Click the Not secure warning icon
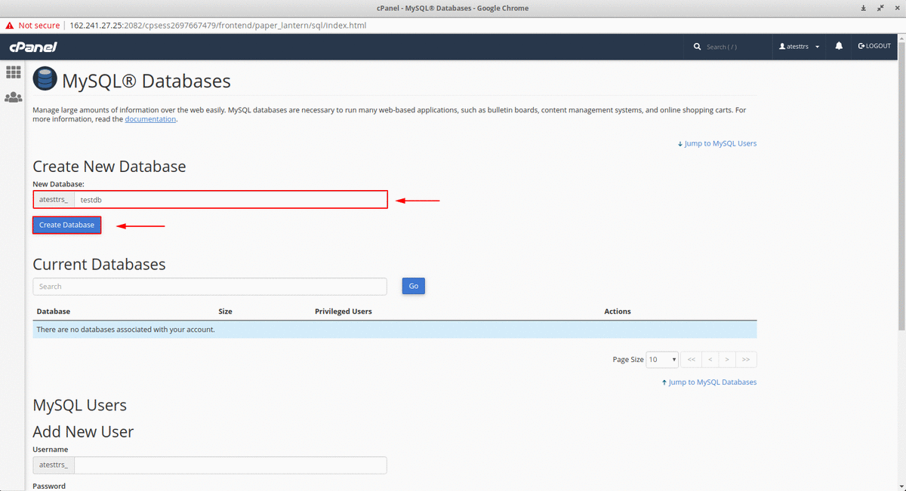906x491 pixels. [9, 25]
